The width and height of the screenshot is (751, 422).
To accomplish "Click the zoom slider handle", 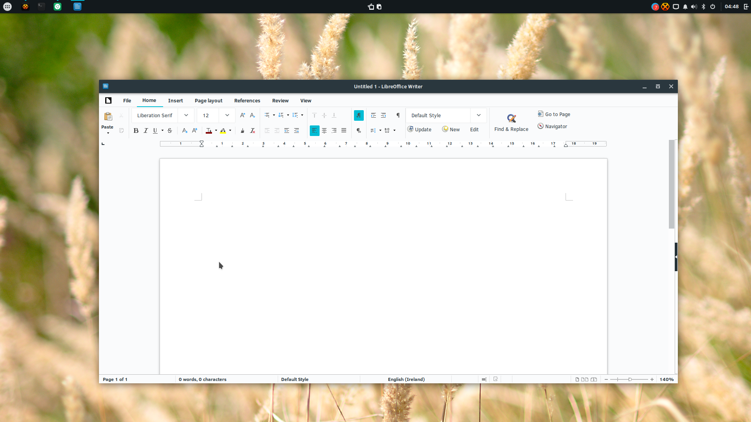I will click(630, 379).
